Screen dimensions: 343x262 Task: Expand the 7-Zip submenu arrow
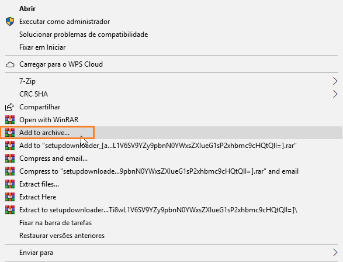tap(335, 81)
